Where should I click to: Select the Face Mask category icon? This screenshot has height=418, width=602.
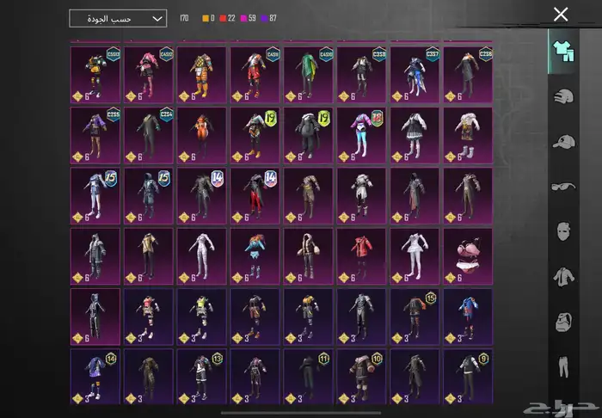[x=563, y=231]
